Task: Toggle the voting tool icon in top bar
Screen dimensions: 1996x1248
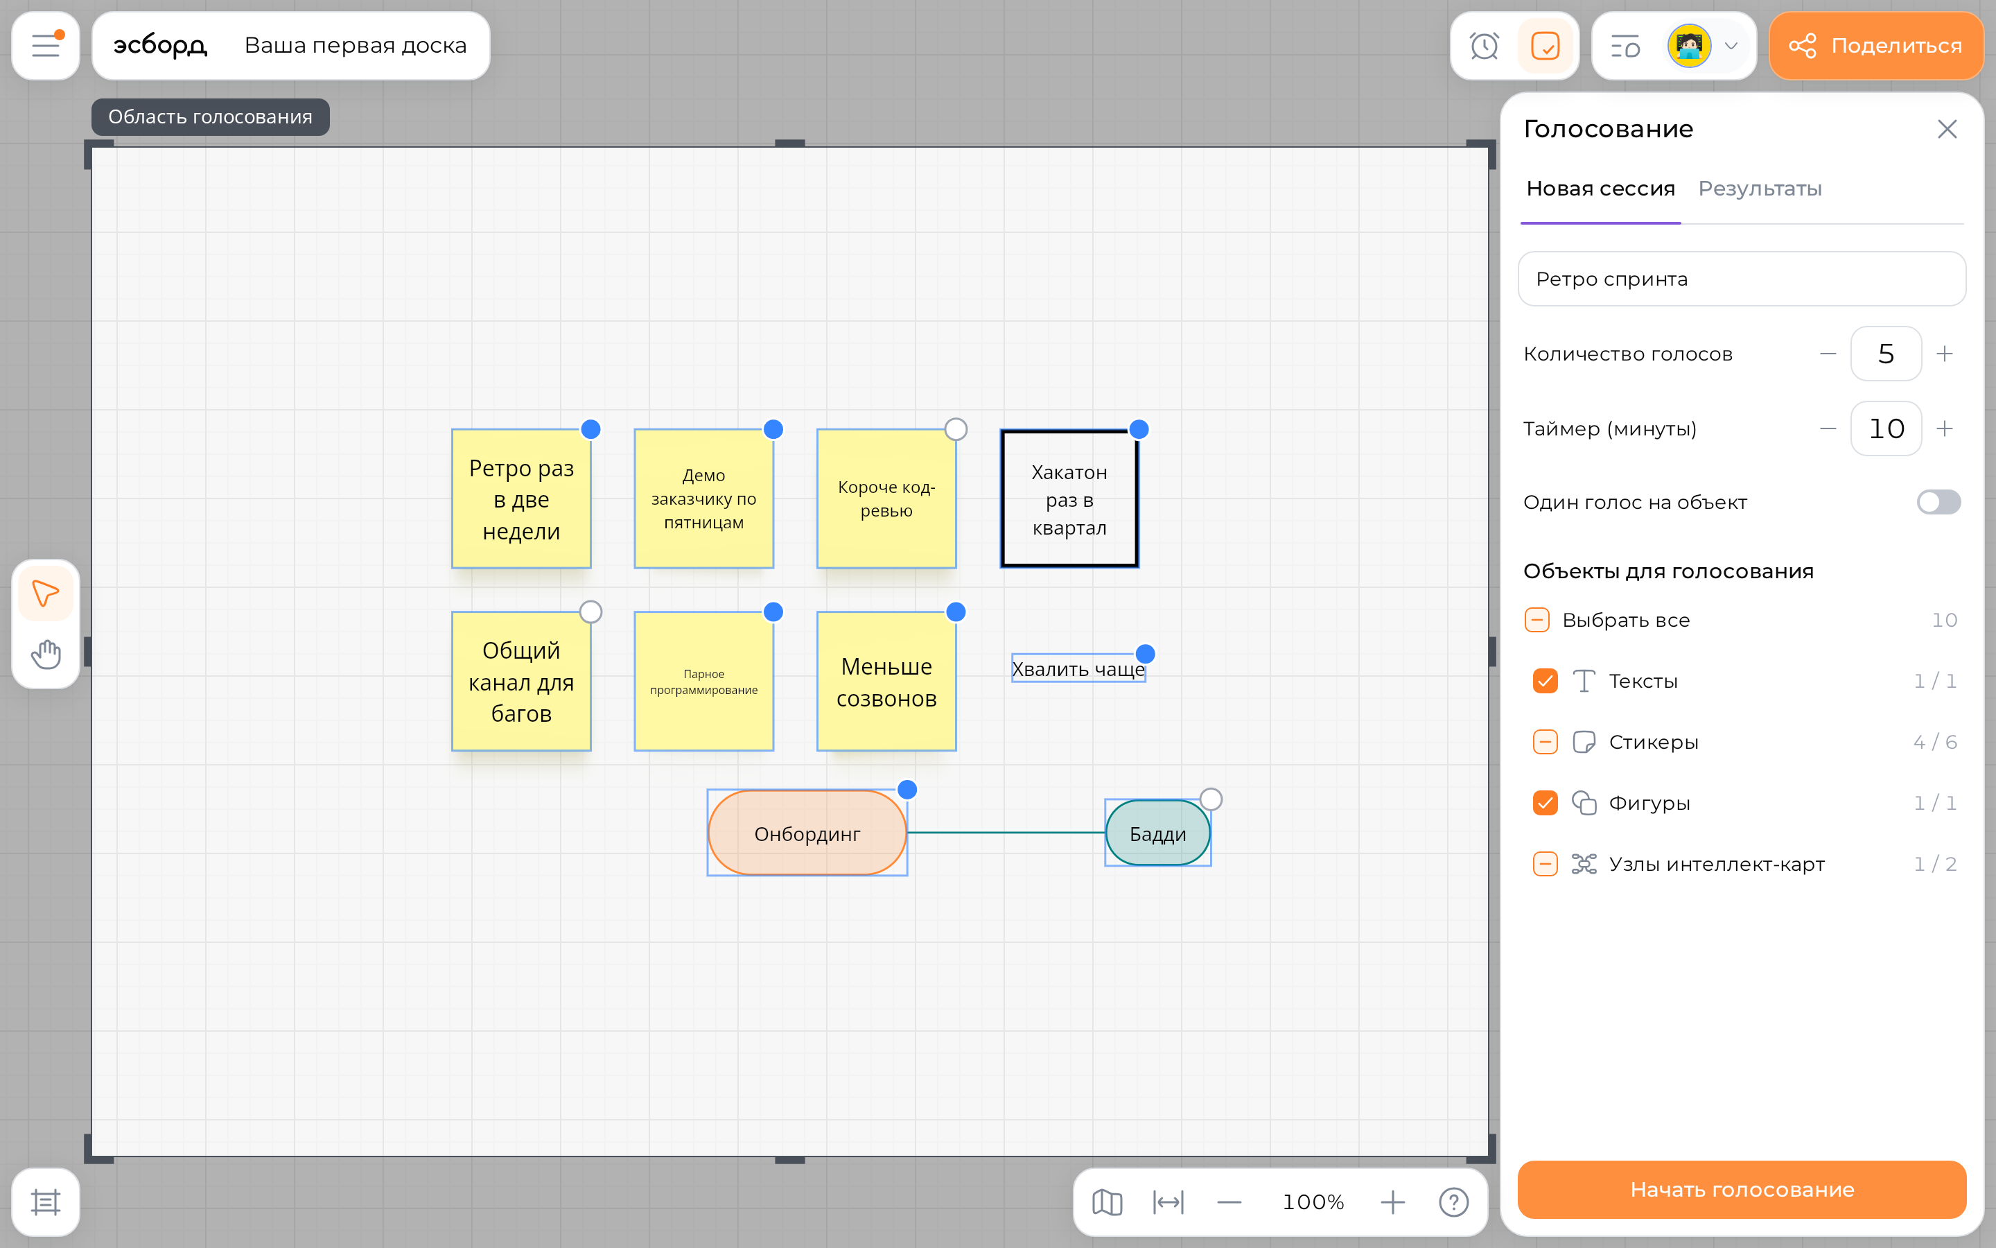Action: pos(1545,45)
